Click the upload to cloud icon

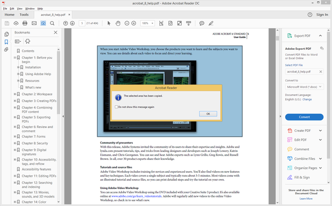(x=16, y=23)
